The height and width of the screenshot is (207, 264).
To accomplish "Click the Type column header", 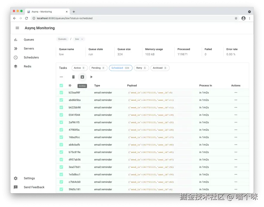I will [x=97, y=85].
